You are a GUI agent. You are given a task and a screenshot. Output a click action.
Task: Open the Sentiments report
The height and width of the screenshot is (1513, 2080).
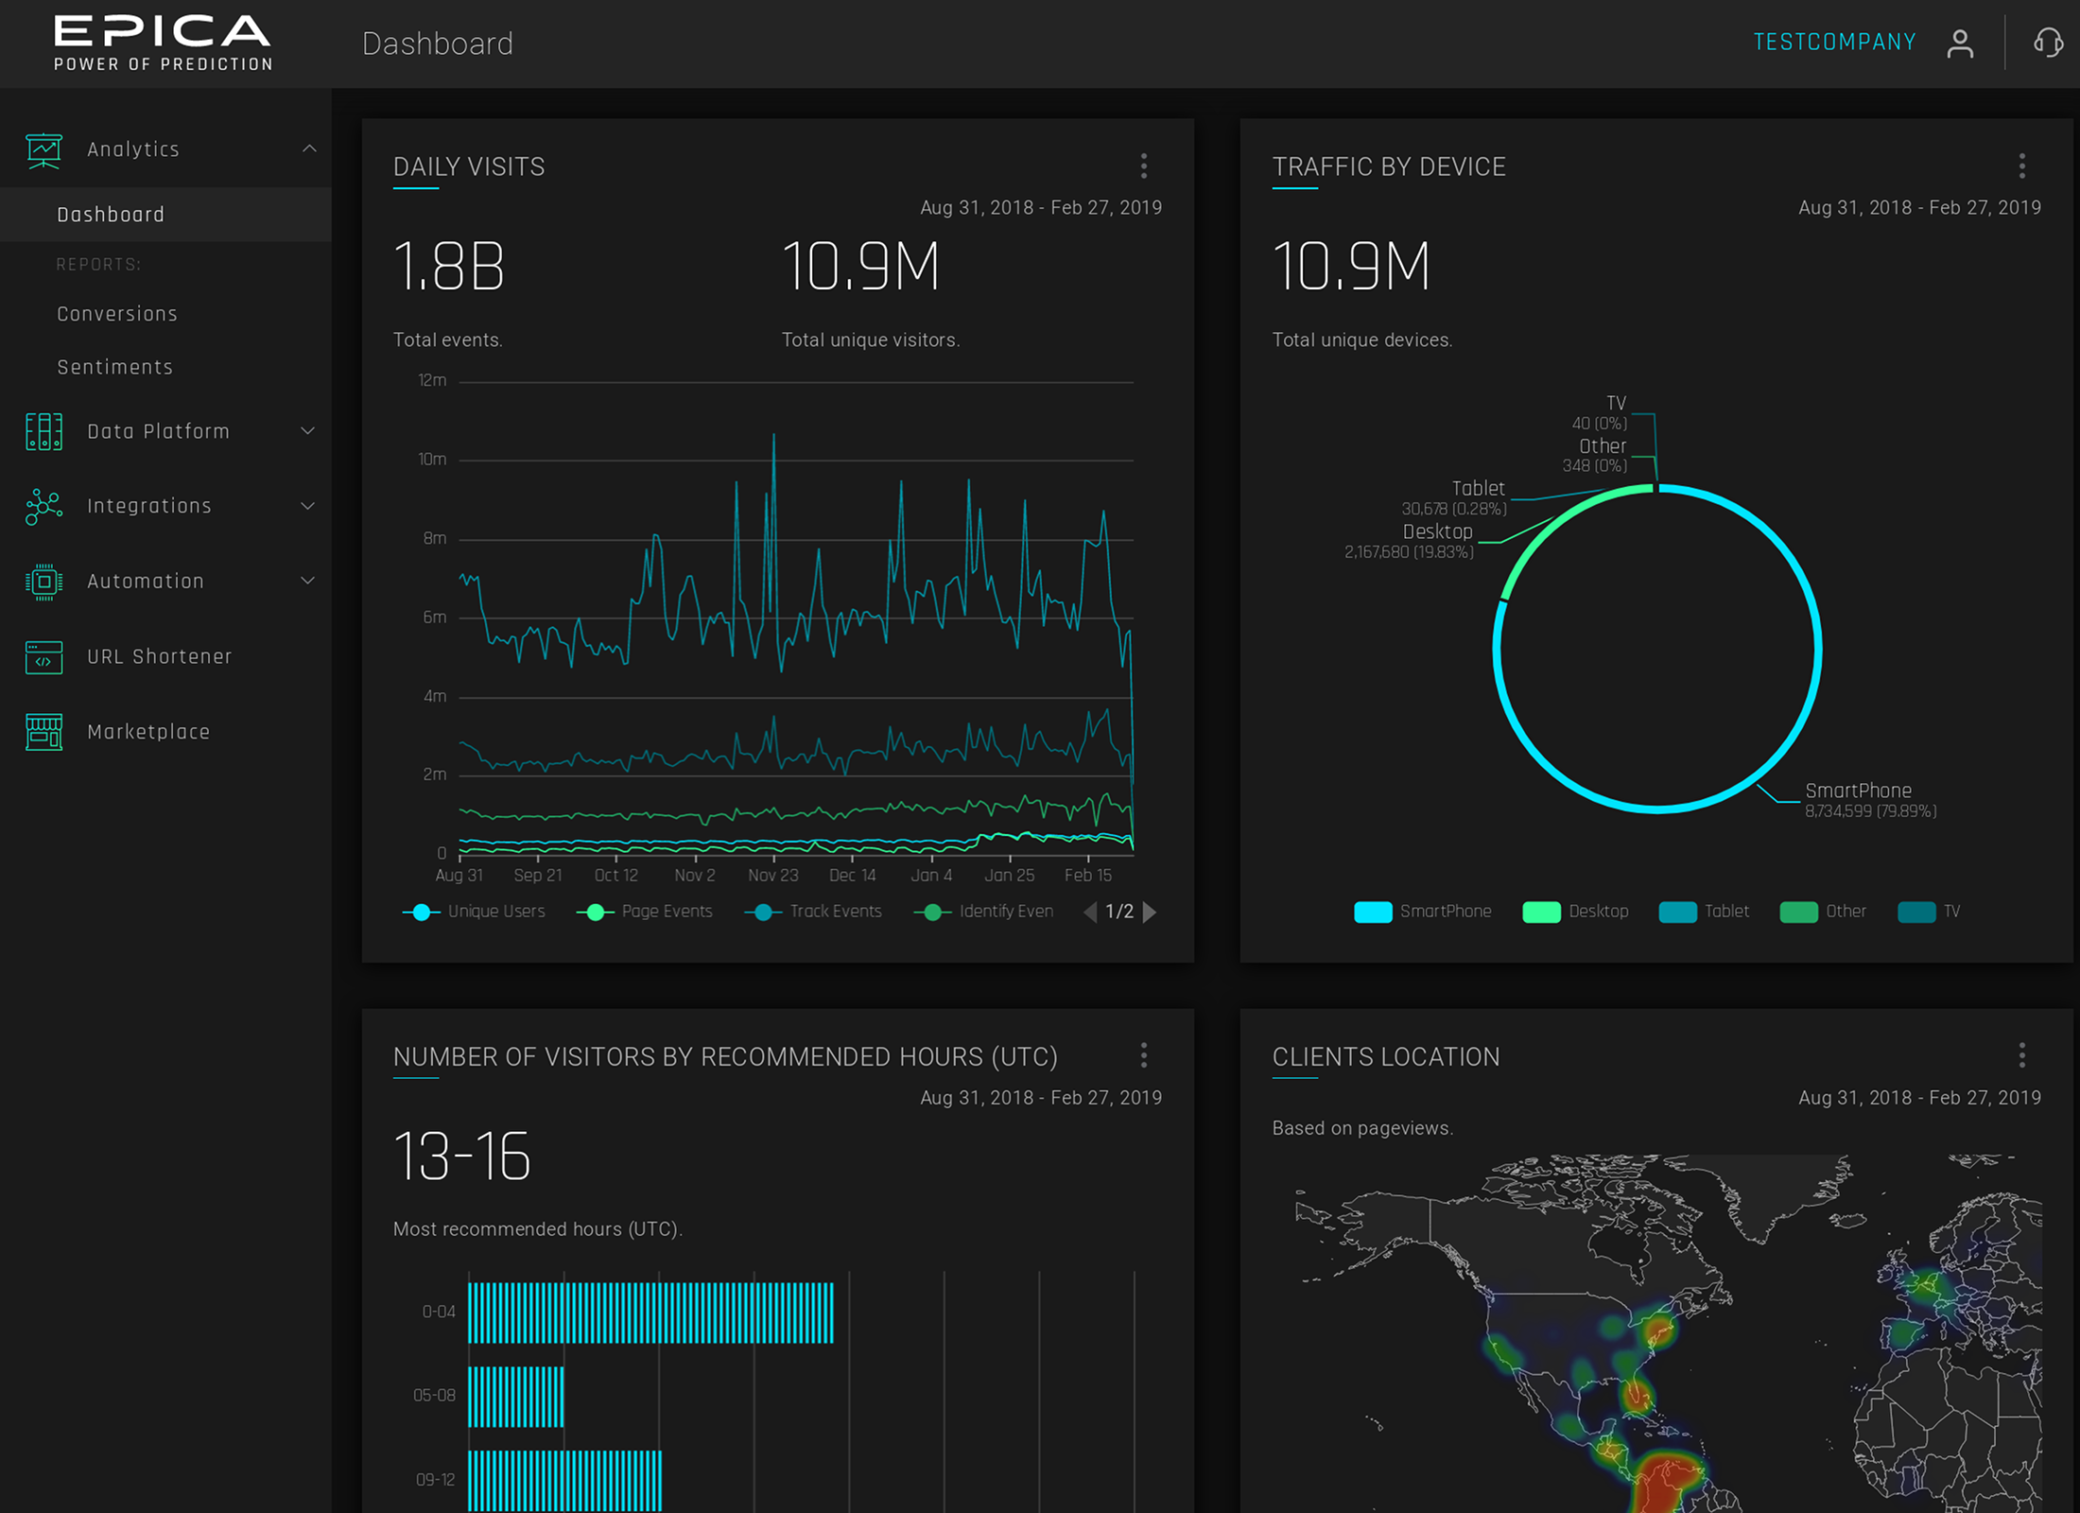114,367
